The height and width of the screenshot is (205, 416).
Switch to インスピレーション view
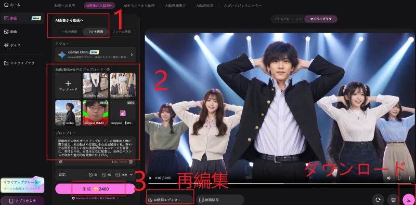pyautogui.click(x=288, y=19)
